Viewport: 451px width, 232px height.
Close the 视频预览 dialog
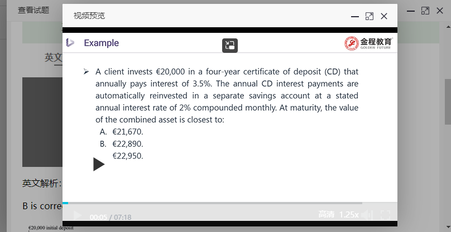click(x=384, y=16)
